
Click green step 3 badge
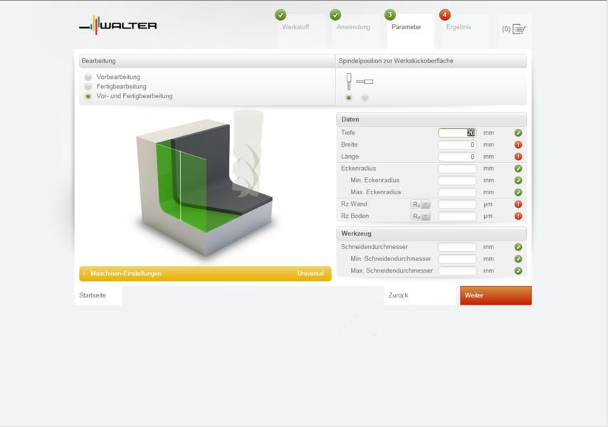(x=389, y=15)
